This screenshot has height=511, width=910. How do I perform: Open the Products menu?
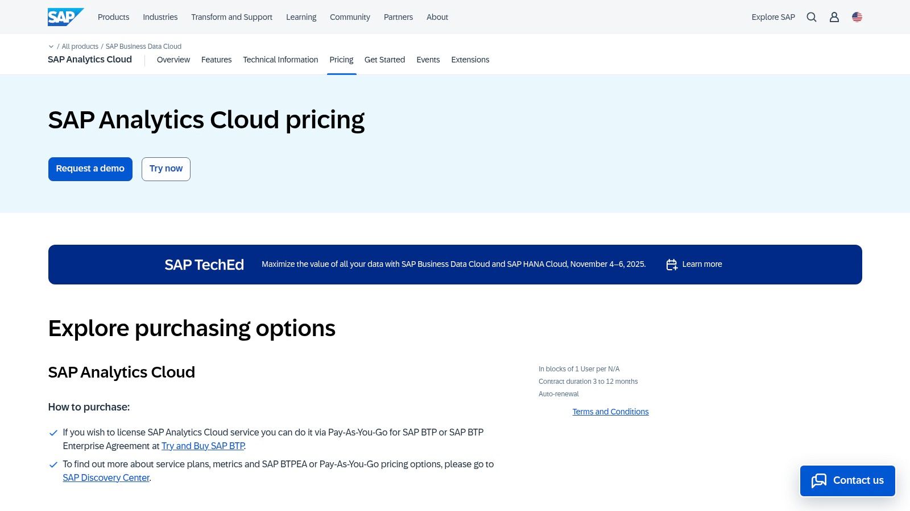[113, 17]
